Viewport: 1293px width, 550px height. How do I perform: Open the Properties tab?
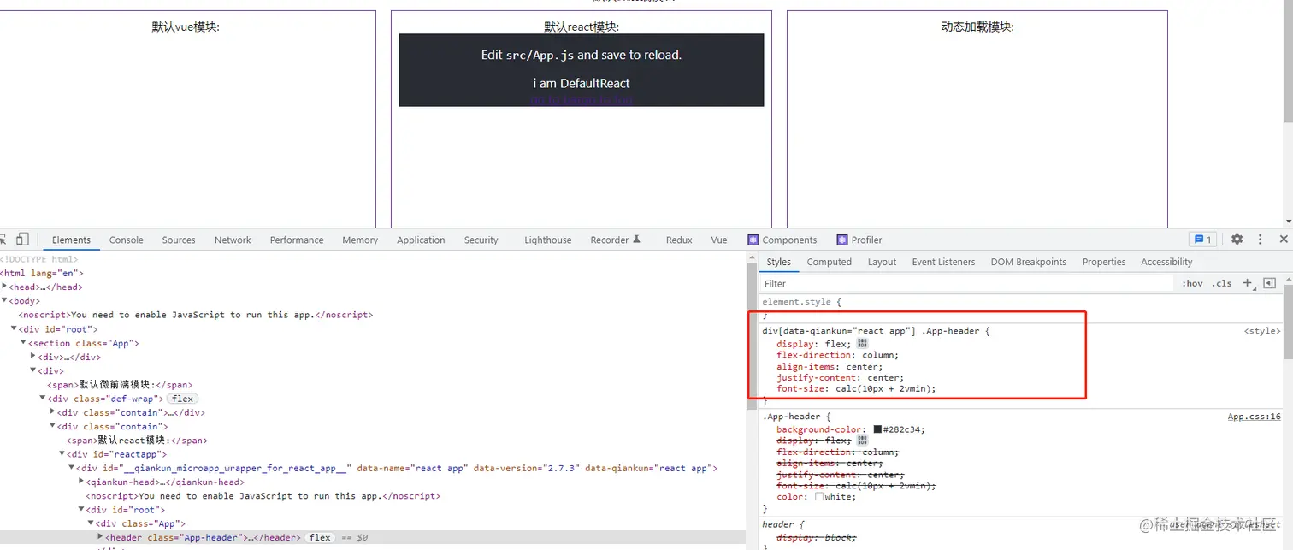pyautogui.click(x=1104, y=262)
